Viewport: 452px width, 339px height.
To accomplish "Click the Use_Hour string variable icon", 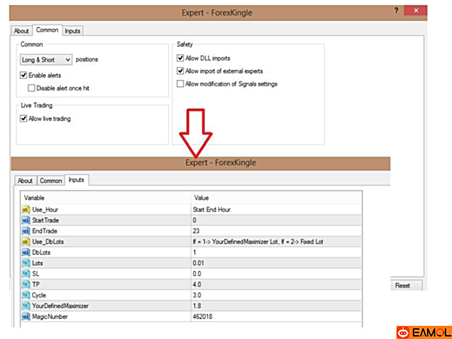I will pos(26,209).
